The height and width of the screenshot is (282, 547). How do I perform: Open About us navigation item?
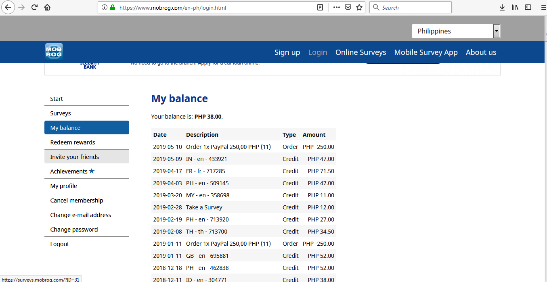481,52
